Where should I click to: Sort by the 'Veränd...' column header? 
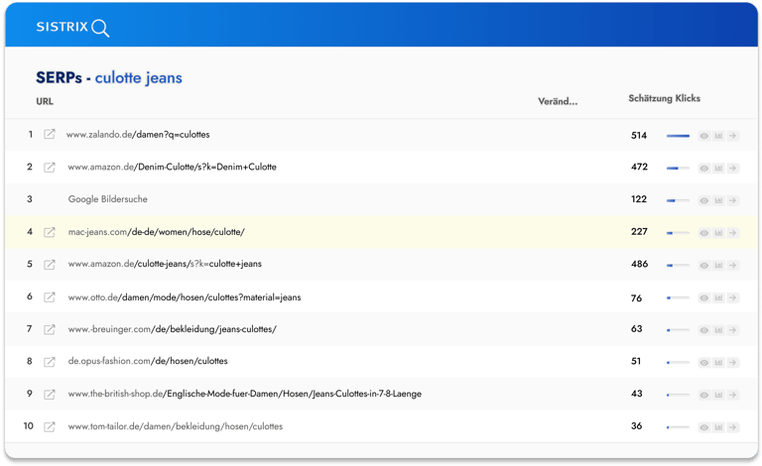(x=558, y=101)
